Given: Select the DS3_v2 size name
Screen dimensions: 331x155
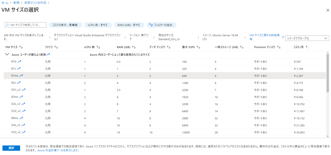Looking at the screenshot, I should click(x=16, y=132).
